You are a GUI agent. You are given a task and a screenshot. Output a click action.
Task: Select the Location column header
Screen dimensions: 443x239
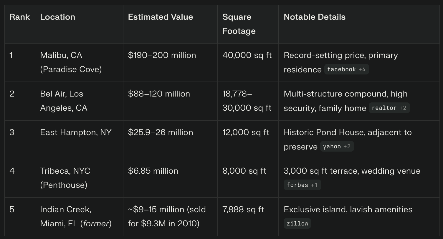click(x=79, y=24)
